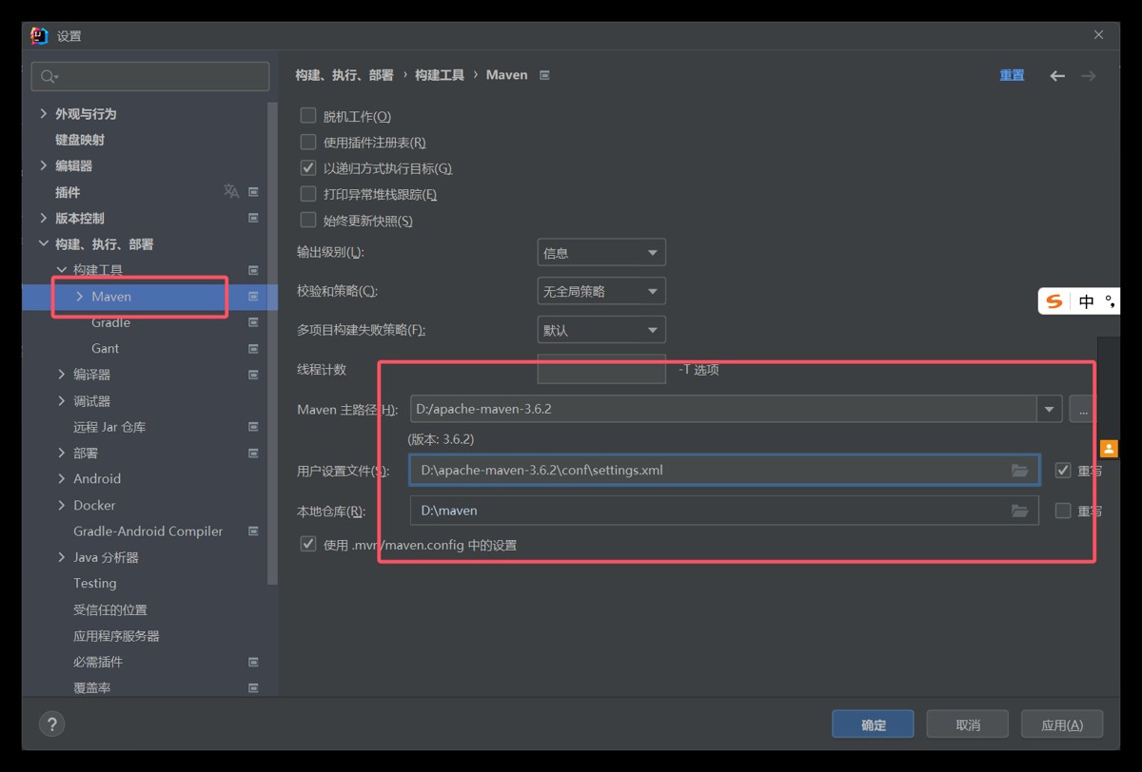
Task: Click the 线程计数 input field
Action: (601, 369)
